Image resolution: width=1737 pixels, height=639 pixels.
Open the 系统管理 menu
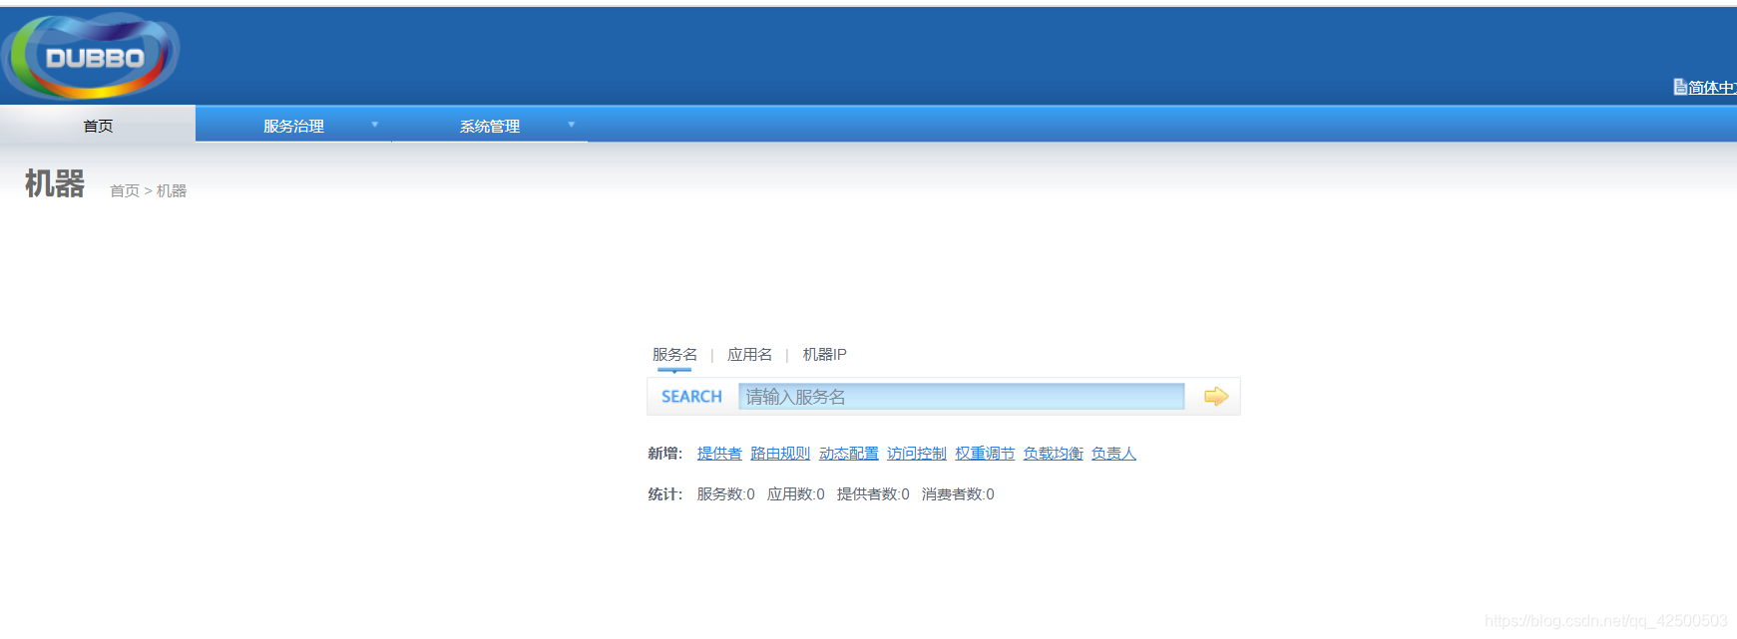pos(490,126)
